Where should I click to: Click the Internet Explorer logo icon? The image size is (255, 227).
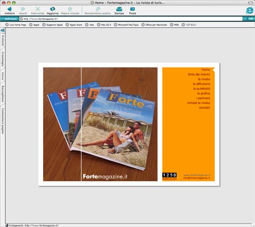250,10
